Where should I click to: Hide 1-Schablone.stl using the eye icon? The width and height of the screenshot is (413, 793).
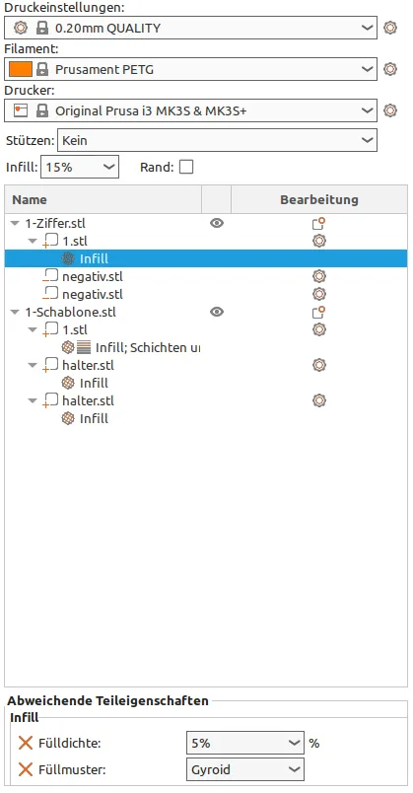click(x=217, y=312)
